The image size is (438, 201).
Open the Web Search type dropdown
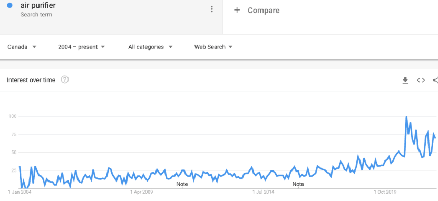pos(213,47)
